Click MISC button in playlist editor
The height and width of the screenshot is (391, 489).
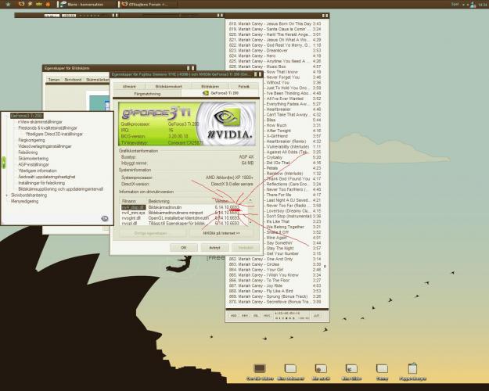coord(267,316)
